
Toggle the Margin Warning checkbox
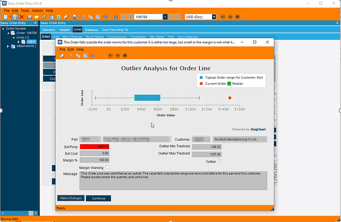coord(107,167)
